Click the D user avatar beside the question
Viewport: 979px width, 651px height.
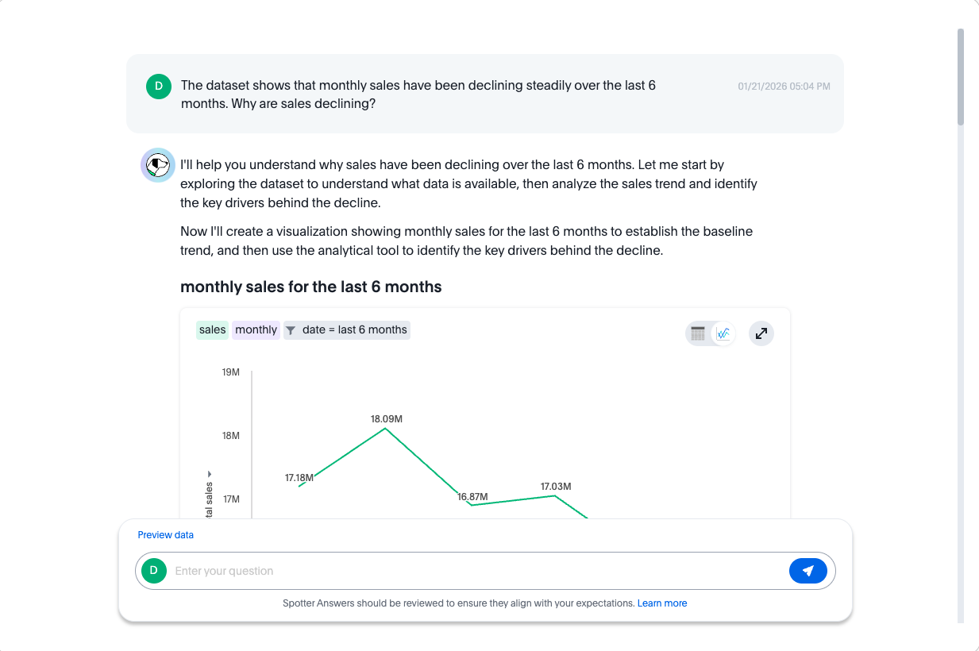coord(158,86)
